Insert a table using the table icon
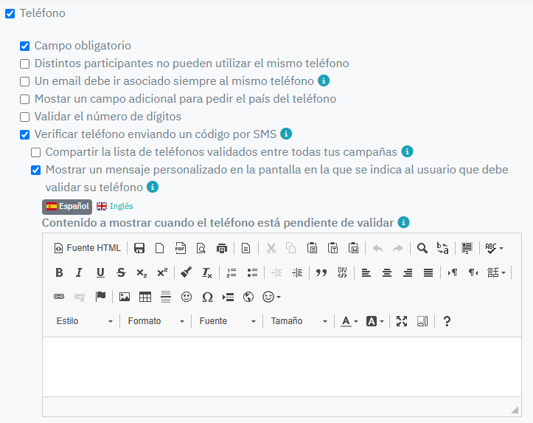The image size is (533, 423). pyautogui.click(x=145, y=297)
